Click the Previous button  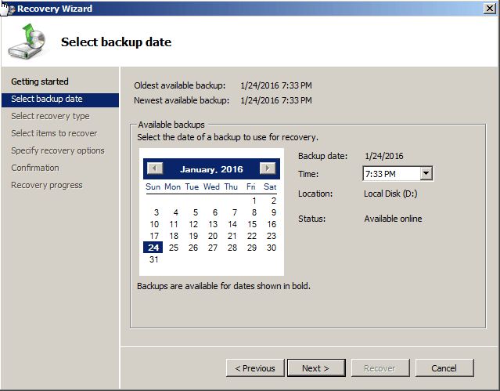[255, 367]
